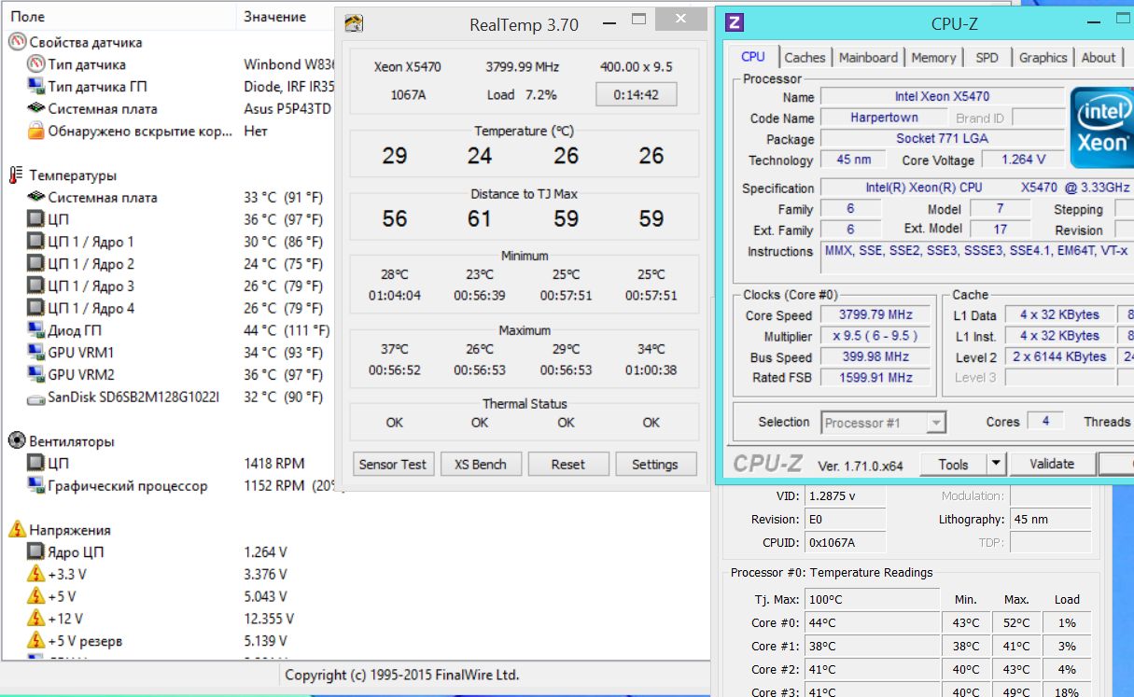Click the Core Speed 3799.79 MHz field
Screen dimensions: 1134x697
(x=875, y=315)
